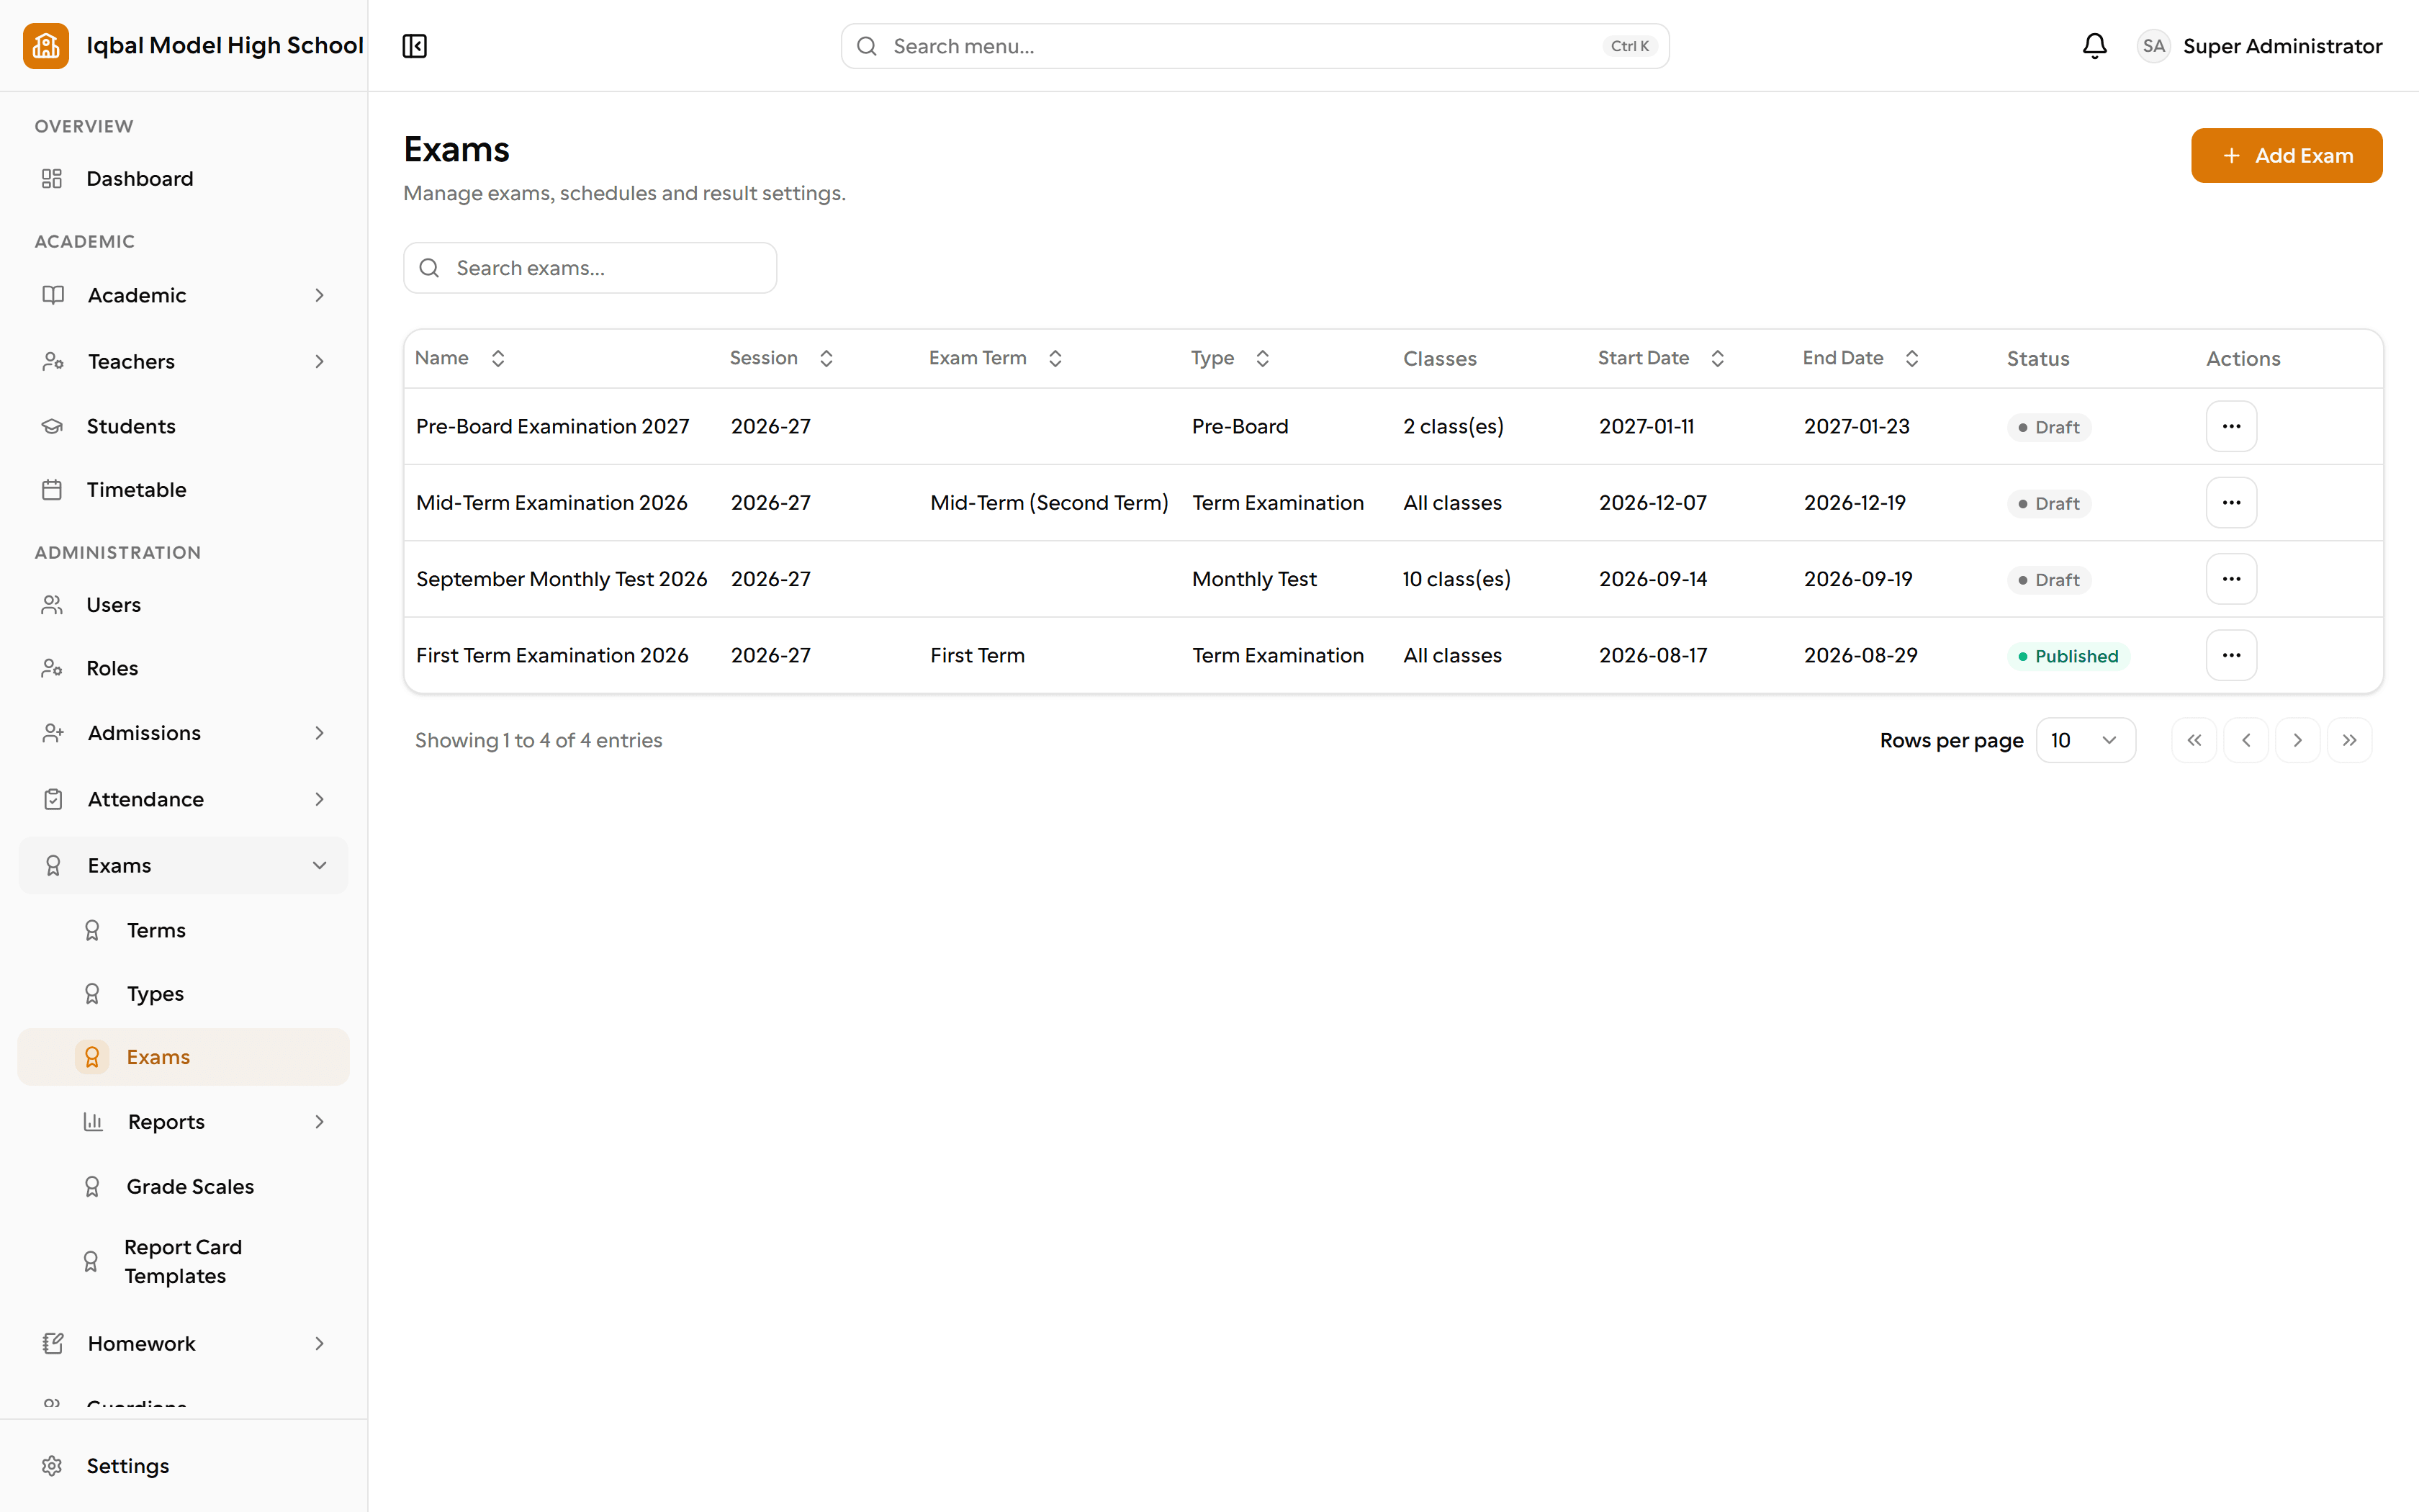Open actions menu for First Term Examination 2026
Viewport: 2419px width, 1512px height.
(x=2231, y=655)
